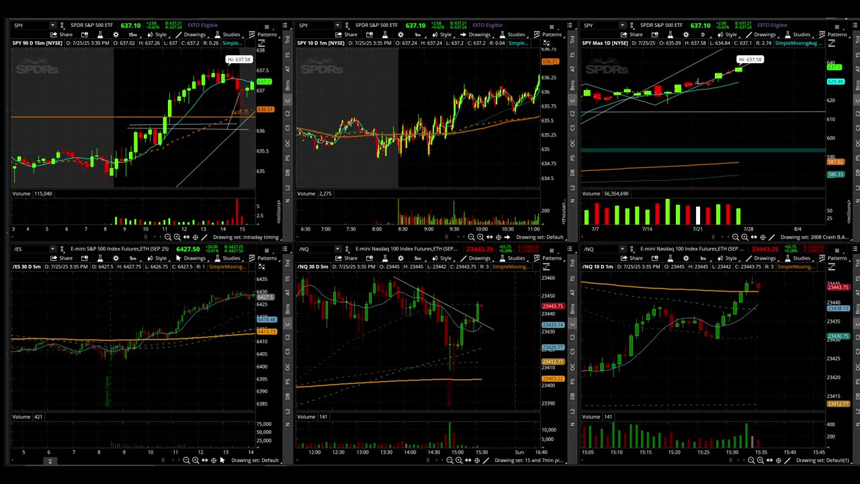The height and width of the screenshot is (484, 860).
Task: Open Patterns menu in SPY daily chart
Action: (833, 34)
